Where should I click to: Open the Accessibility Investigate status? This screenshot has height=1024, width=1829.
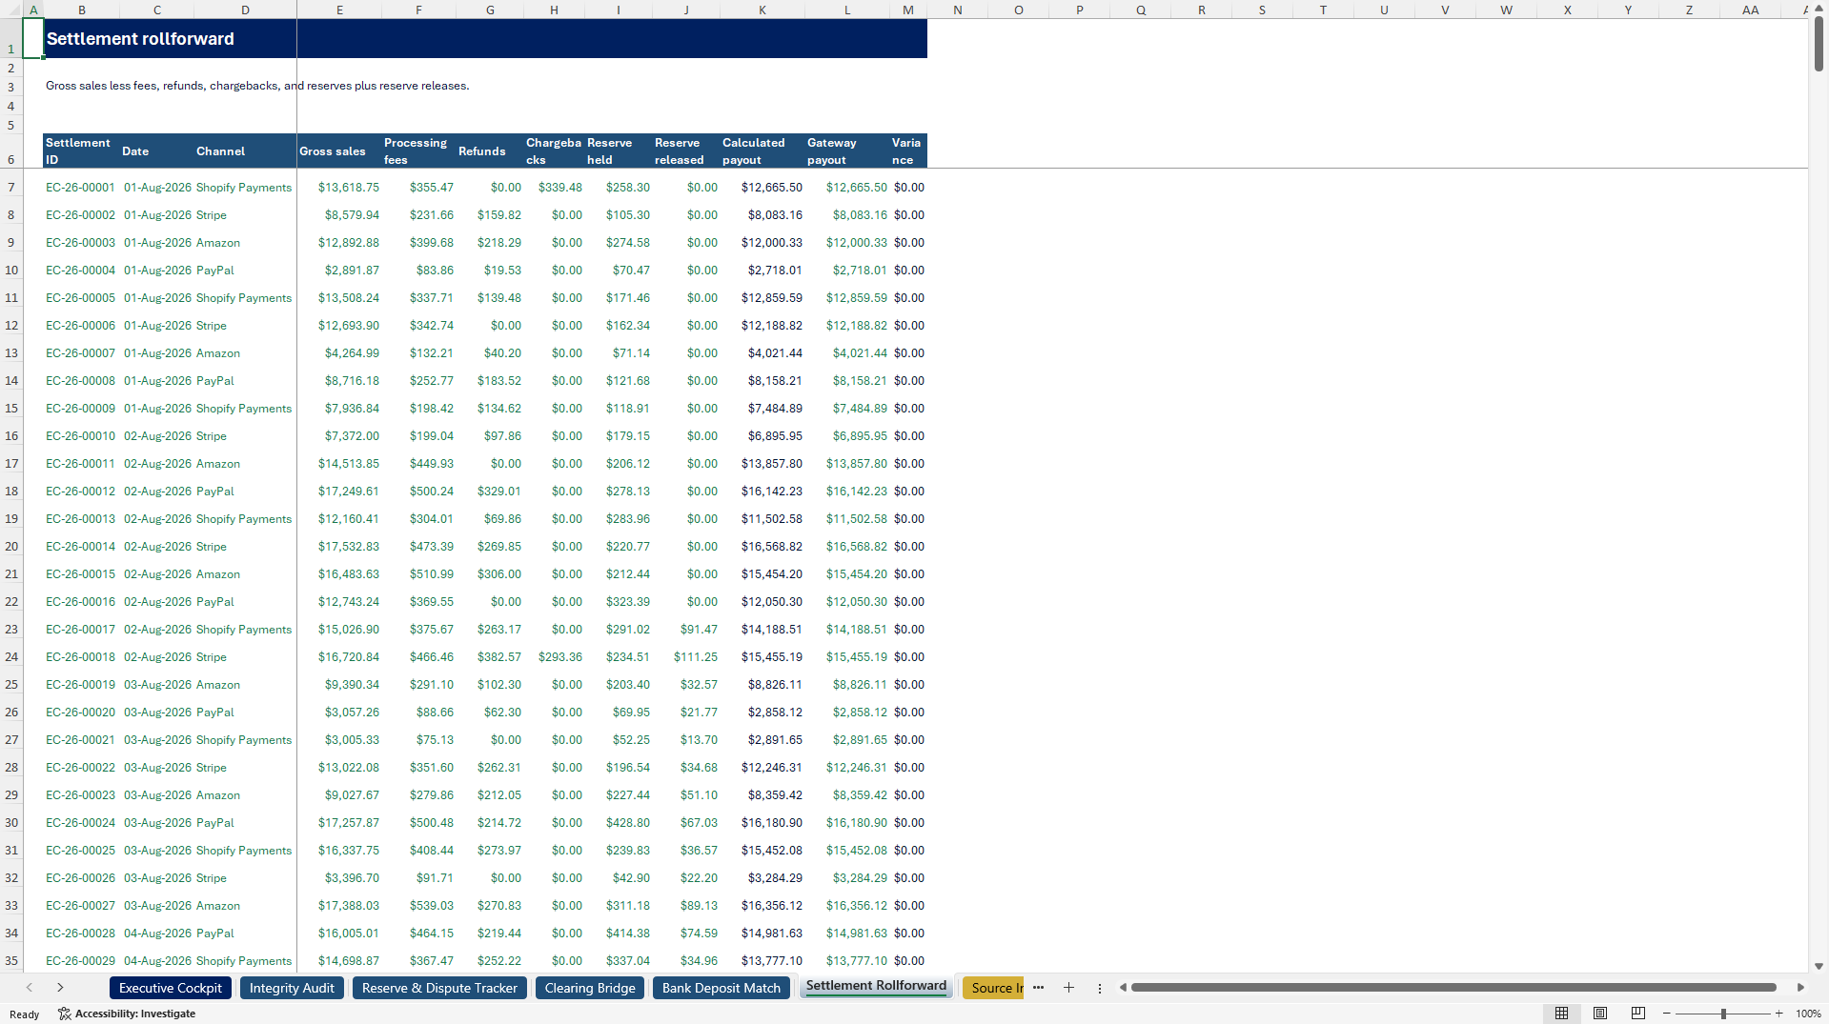(x=127, y=1014)
